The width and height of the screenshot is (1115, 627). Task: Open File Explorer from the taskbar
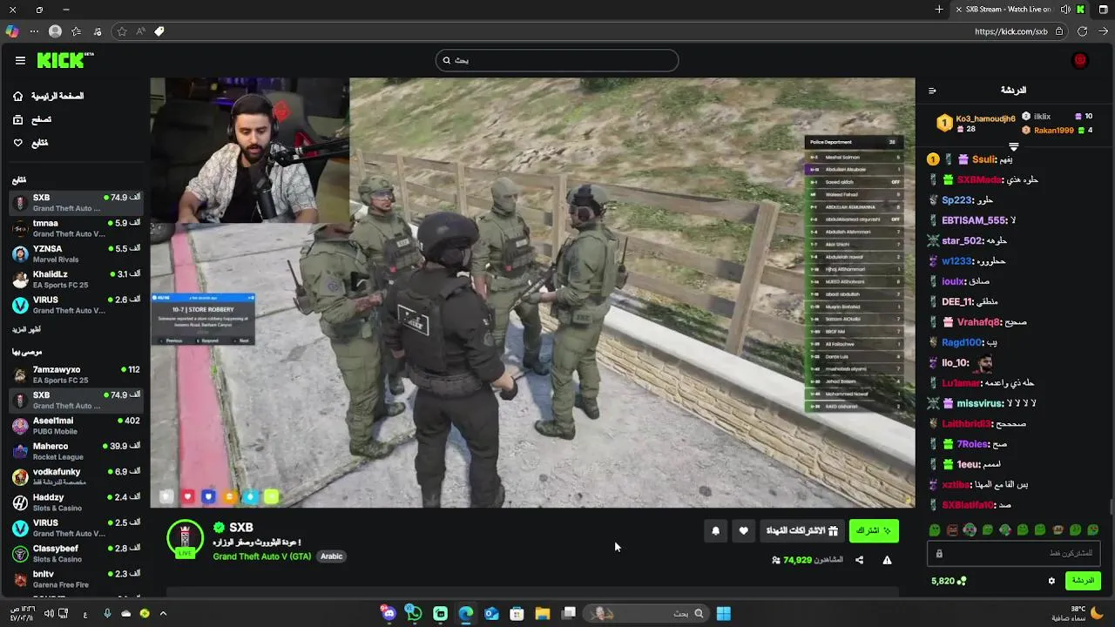pos(542,613)
